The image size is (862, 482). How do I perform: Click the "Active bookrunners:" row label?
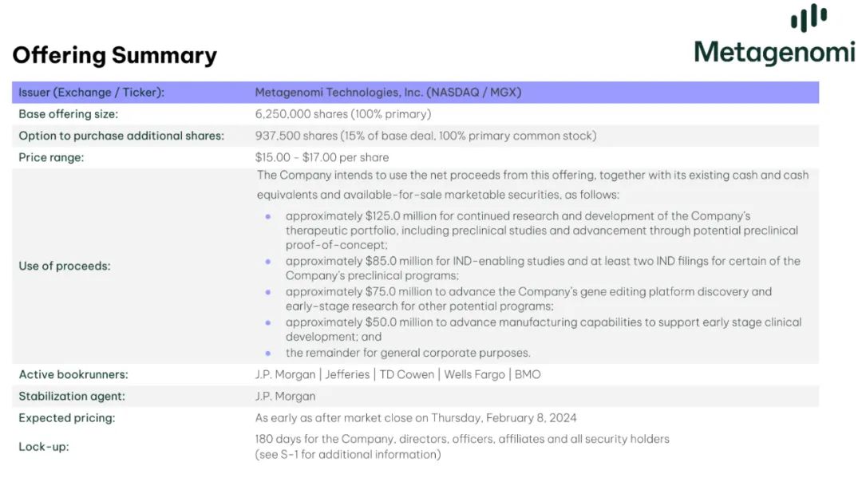(x=73, y=374)
